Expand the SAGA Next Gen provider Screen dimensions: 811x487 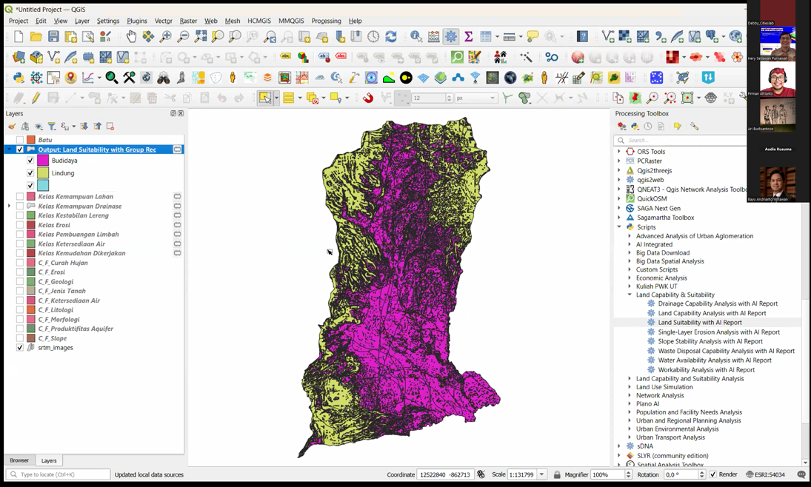pyautogui.click(x=619, y=209)
